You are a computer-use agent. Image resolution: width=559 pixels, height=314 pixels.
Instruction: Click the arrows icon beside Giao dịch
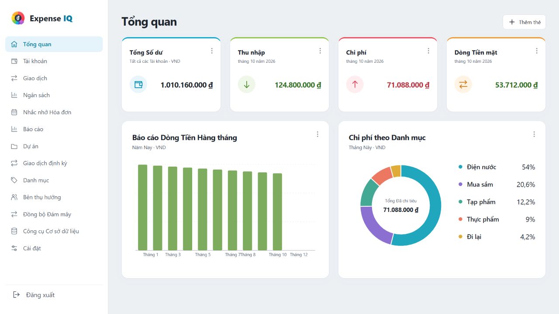coord(14,78)
